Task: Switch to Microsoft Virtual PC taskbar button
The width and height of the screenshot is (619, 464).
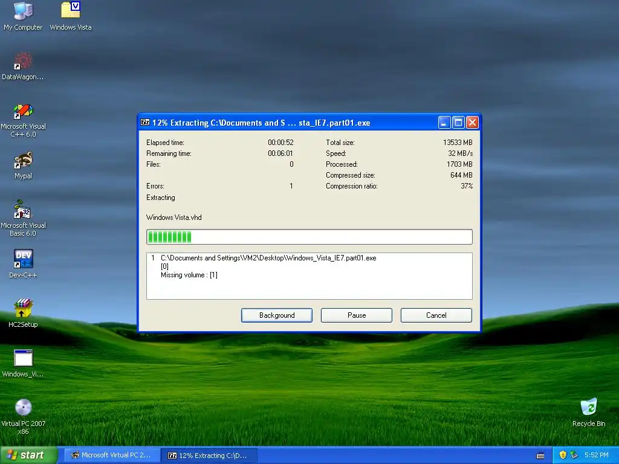Action: [x=112, y=455]
